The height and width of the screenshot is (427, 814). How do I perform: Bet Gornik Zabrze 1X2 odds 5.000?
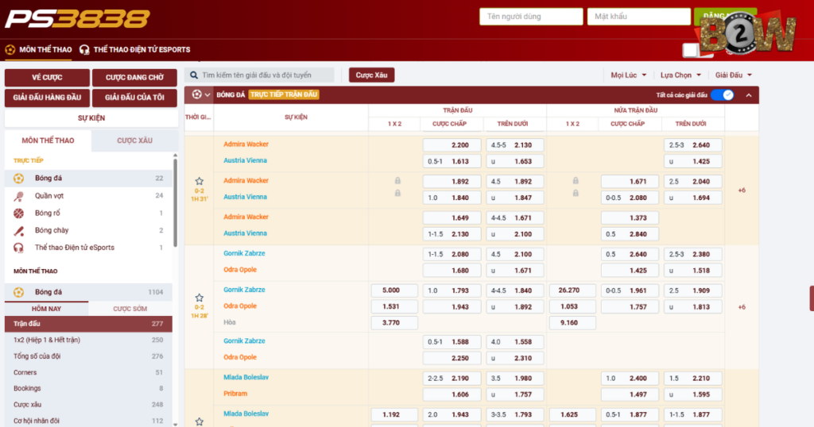click(x=394, y=290)
